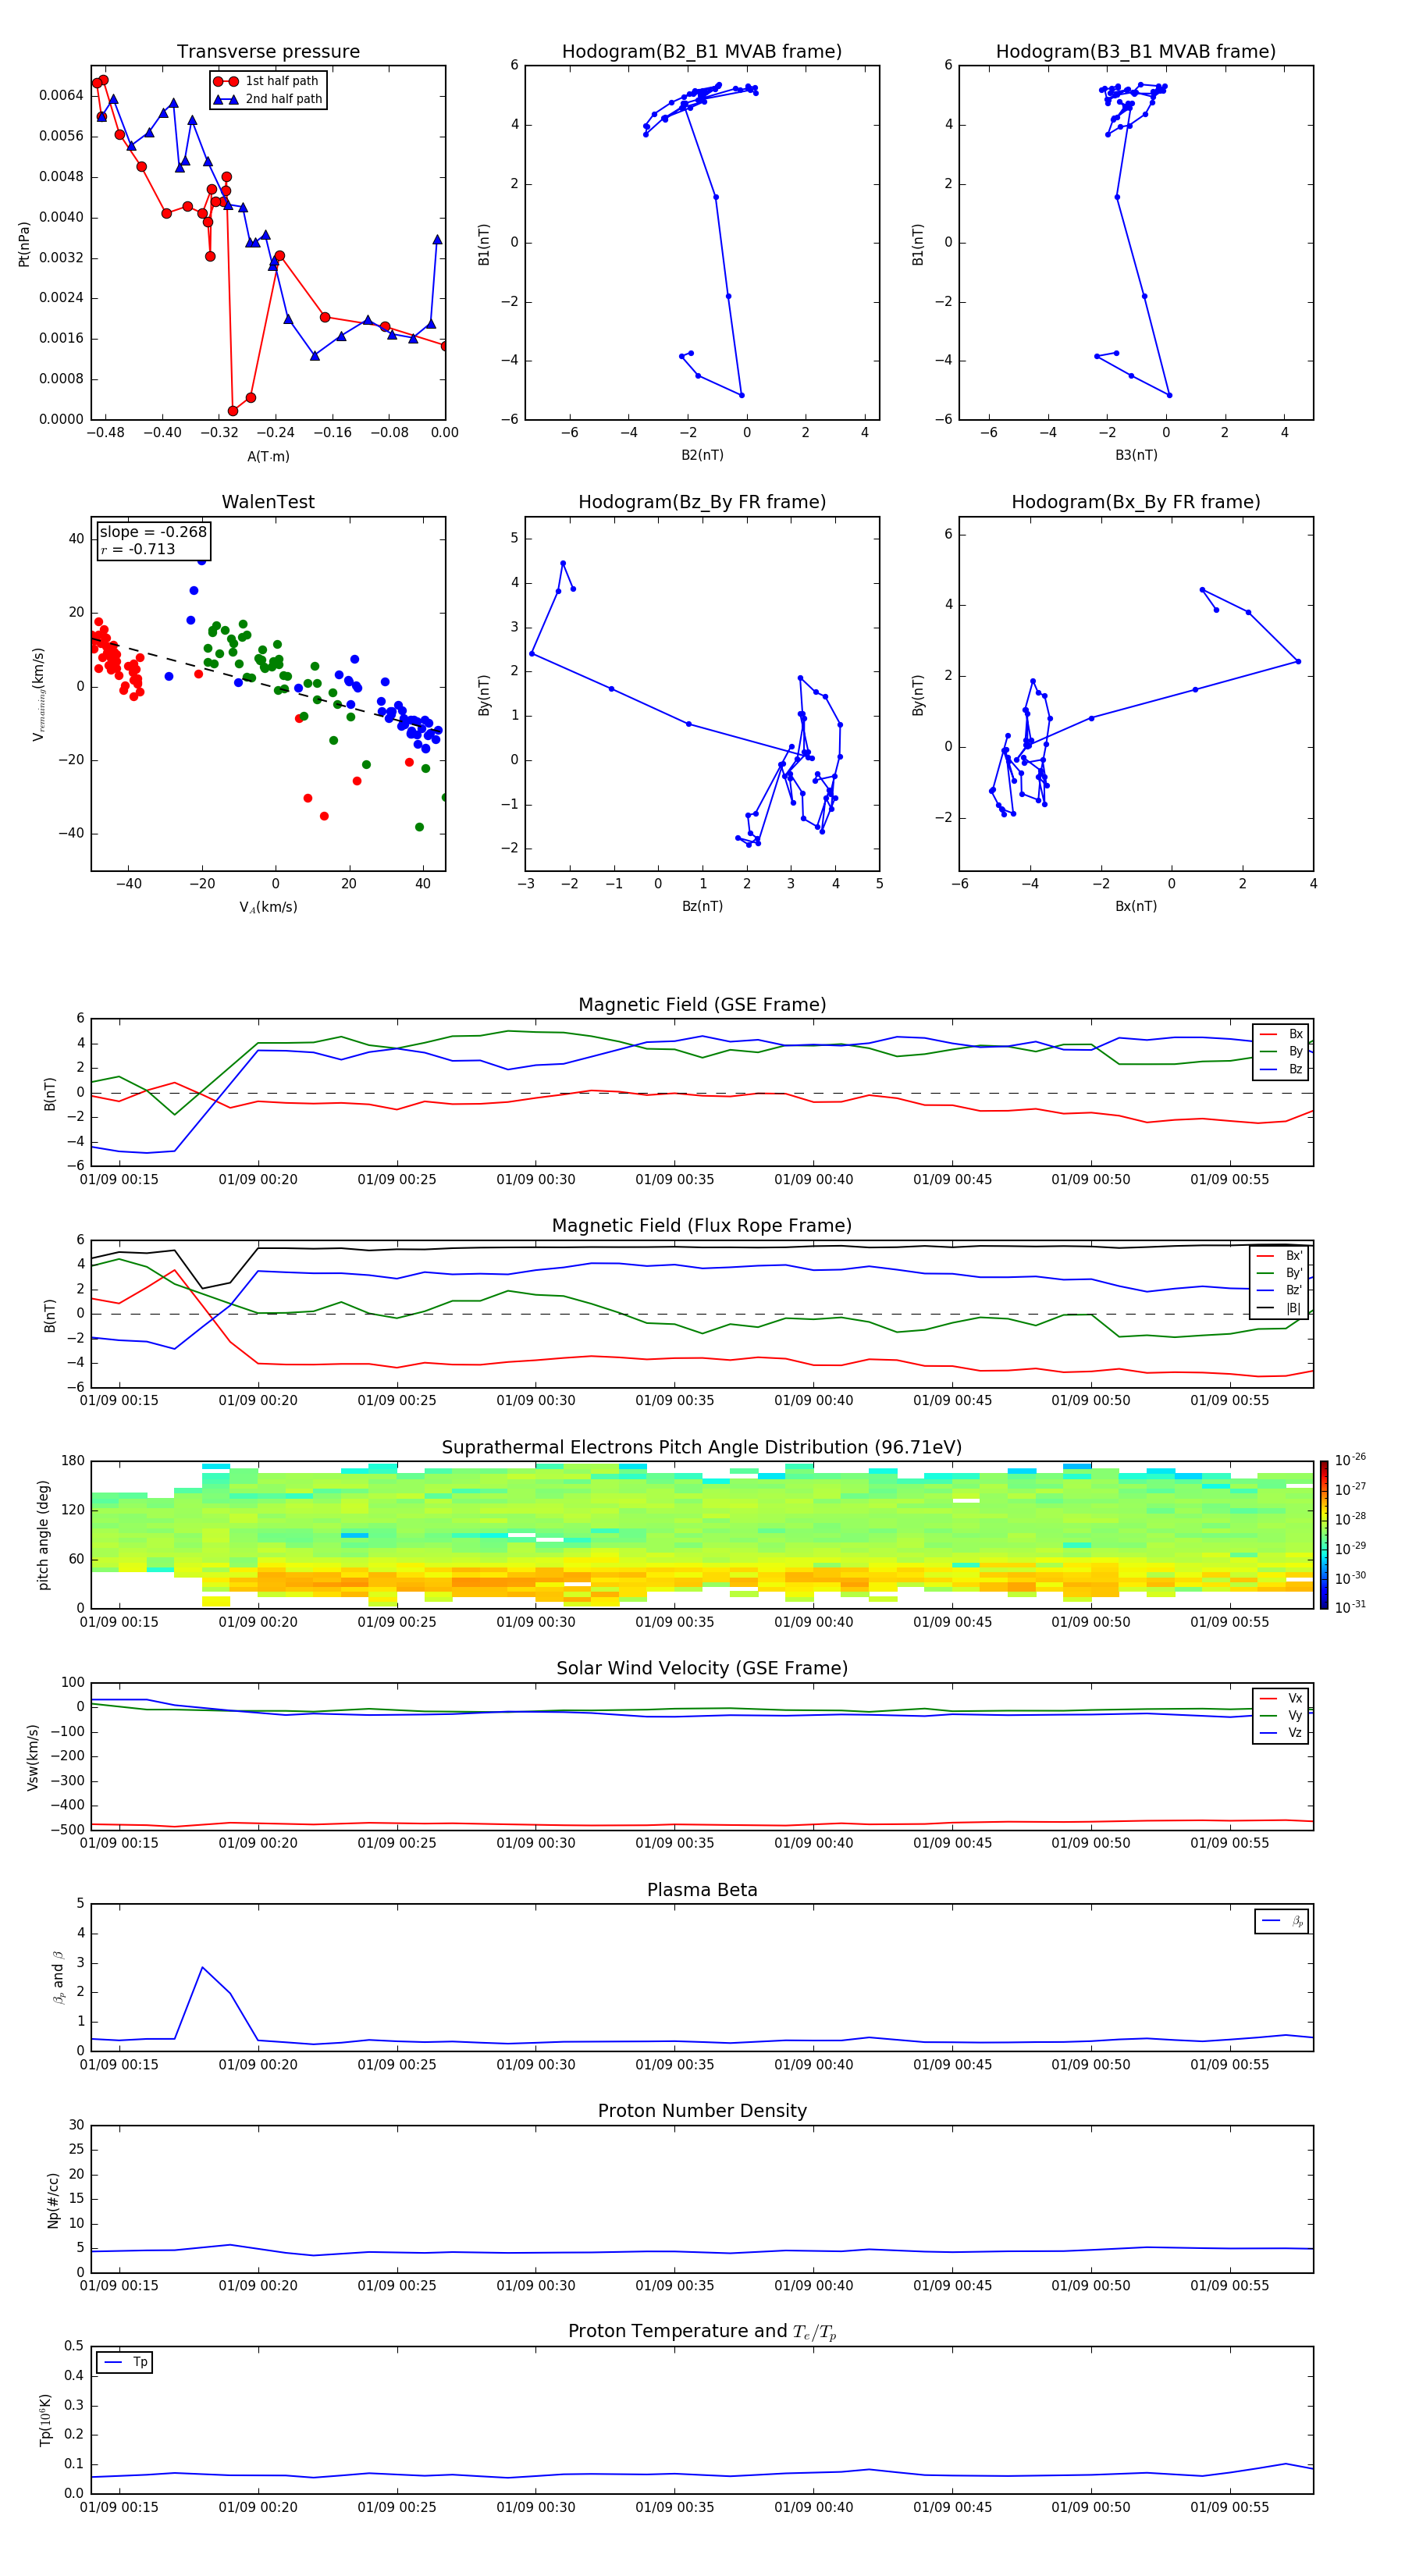The width and height of the screenshot is (1405, 2576).
Task: Click the "slope = -0.268" annotation
Action: (153, 532)
